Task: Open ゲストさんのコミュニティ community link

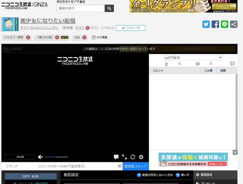Action: point(39,28)
